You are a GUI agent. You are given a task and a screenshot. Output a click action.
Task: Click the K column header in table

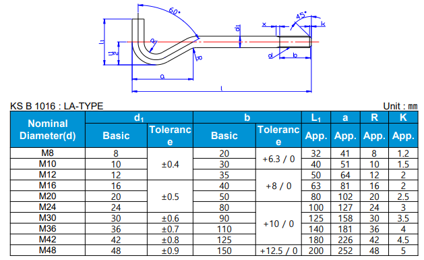coord(403,118)
